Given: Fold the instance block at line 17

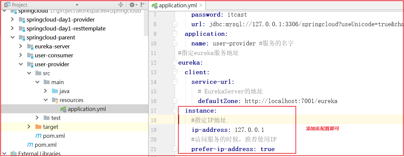Looking at the screenshot, I should coord(175,111).
